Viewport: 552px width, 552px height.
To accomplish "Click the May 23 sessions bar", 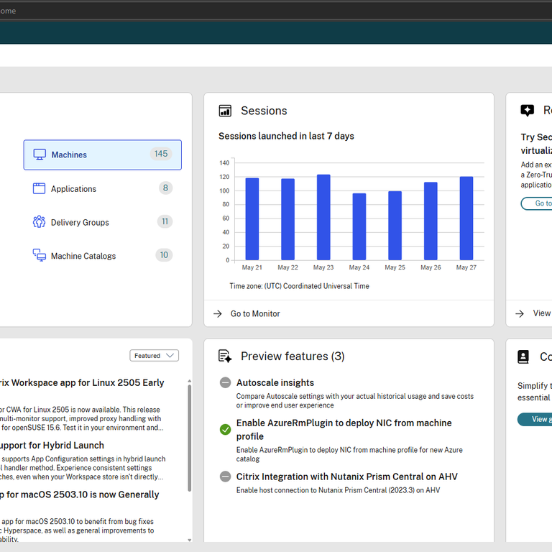I will (x=323, y=217).
